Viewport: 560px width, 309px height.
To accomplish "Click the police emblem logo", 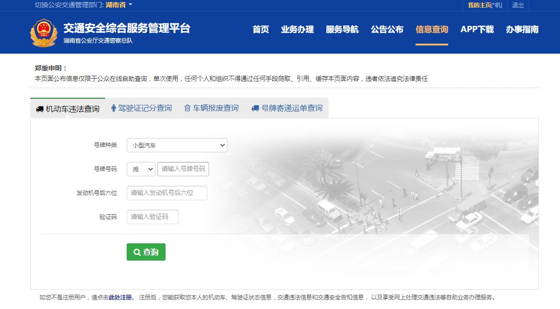I will [43, 33].
